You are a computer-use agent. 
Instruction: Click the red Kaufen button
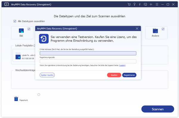point(114,75)
